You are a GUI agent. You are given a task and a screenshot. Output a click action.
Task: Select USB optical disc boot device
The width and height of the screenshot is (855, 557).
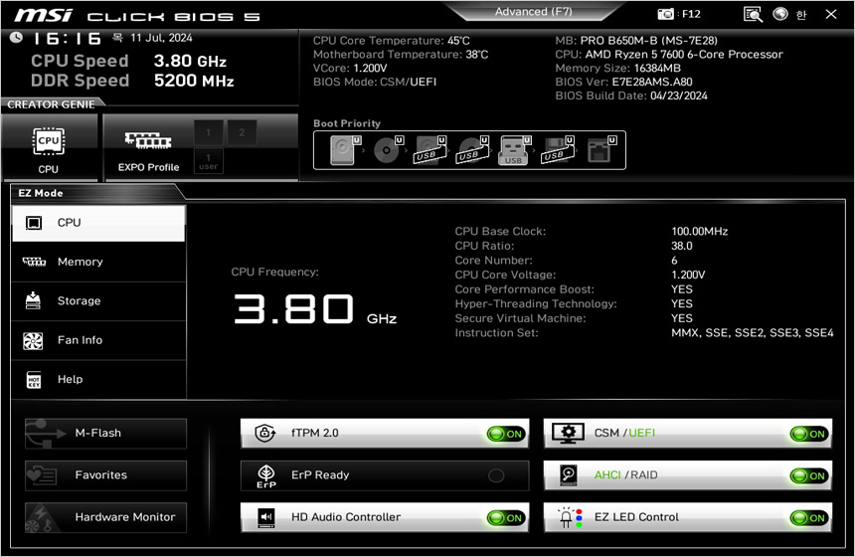coord(473,149)
